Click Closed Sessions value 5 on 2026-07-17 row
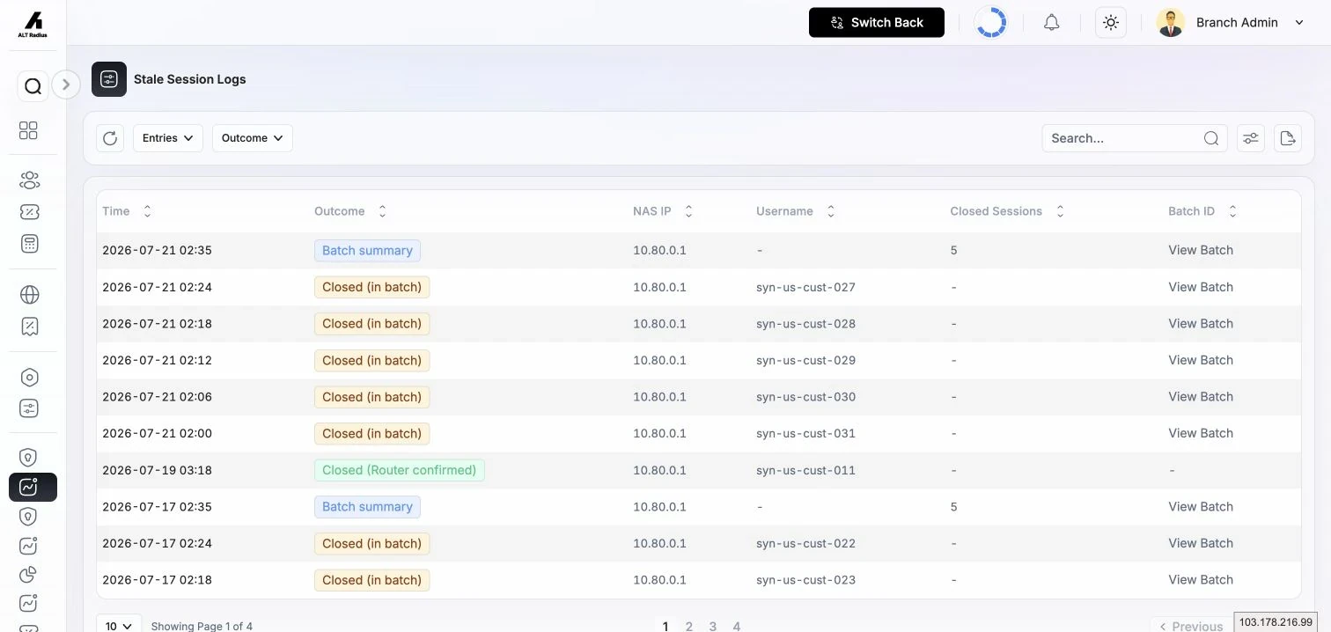 pos(953,507)
